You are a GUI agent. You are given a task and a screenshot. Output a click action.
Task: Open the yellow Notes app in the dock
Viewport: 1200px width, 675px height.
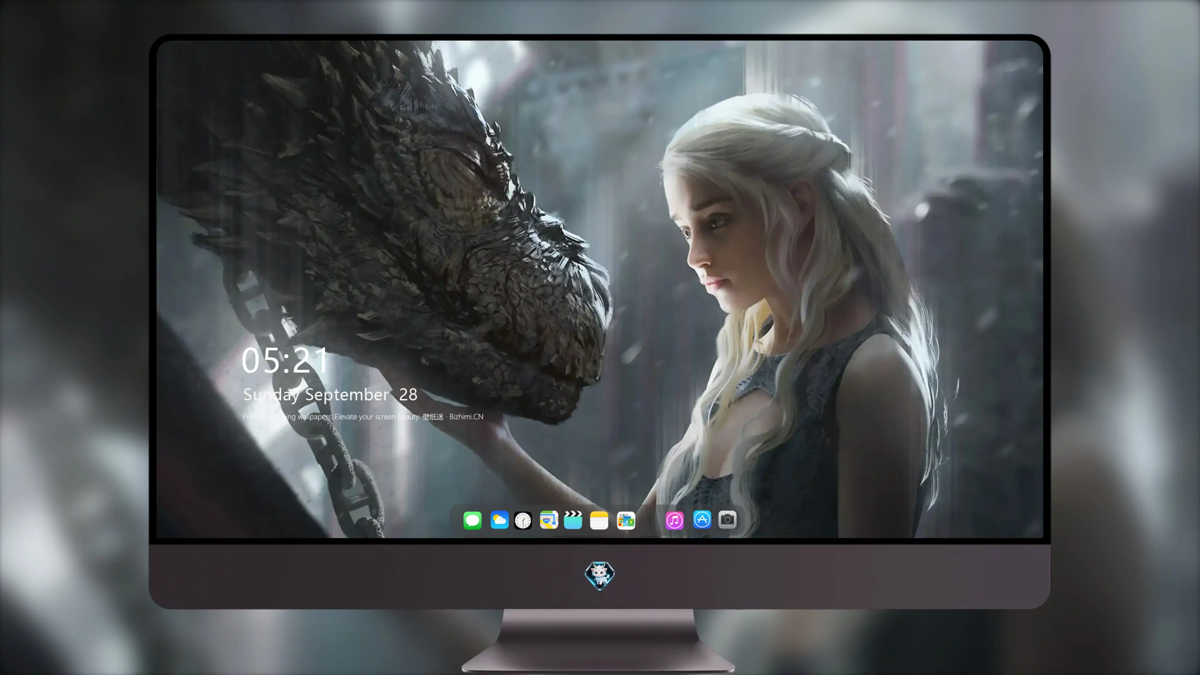pos(599,520)
